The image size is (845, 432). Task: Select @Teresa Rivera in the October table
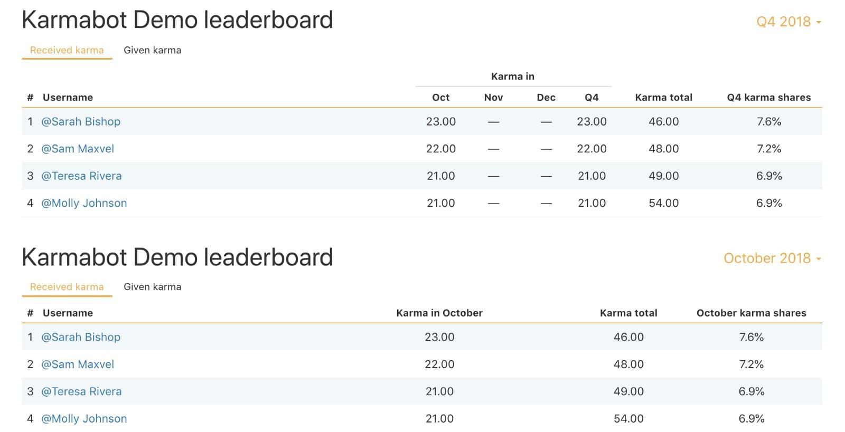[x=82, y=391]
